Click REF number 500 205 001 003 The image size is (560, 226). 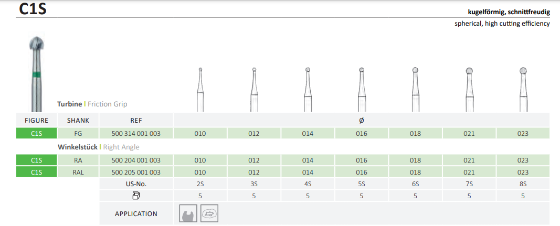136,172
